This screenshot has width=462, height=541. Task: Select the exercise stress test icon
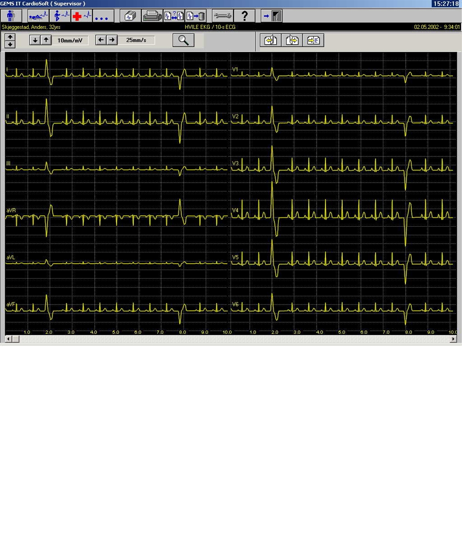pyautogui.click(x=60, y=16)
